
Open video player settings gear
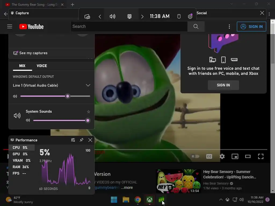222,156
